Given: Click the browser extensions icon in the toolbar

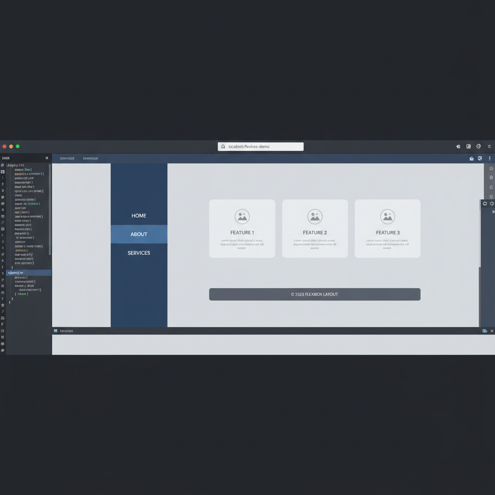Looking at the screenshot, I should click(x=458, y=146).
